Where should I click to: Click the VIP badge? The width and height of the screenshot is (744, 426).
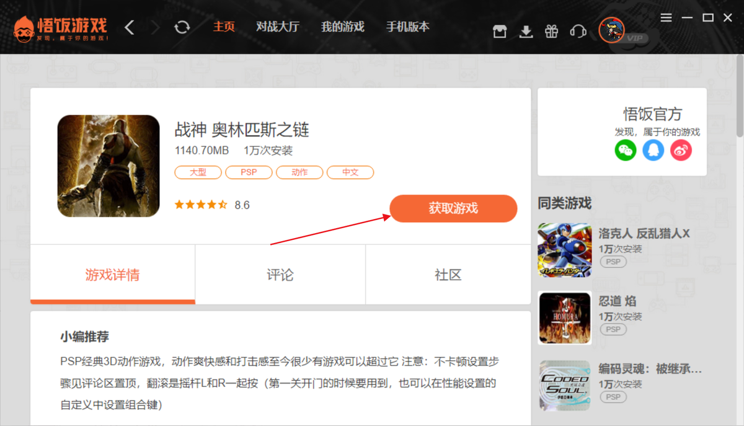point(635,38)
